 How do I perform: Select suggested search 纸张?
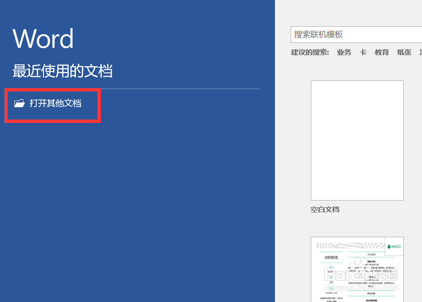pyautogui.click(x=404, y=52)
